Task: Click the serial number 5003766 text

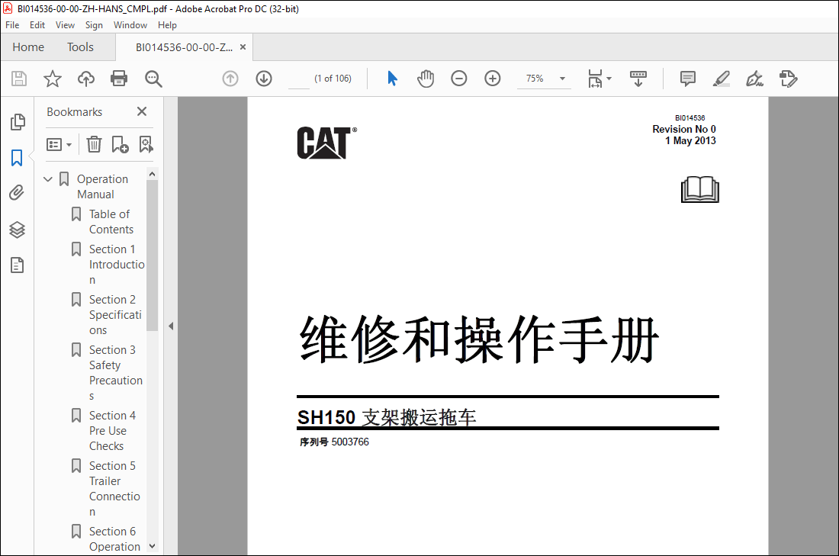Action: coord(350,442)
